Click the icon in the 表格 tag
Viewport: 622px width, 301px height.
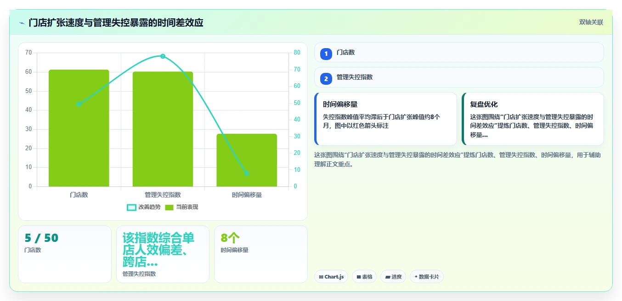359,277
